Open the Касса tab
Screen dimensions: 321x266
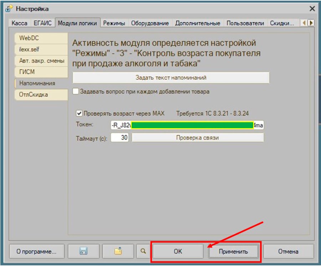pos(20,23)
